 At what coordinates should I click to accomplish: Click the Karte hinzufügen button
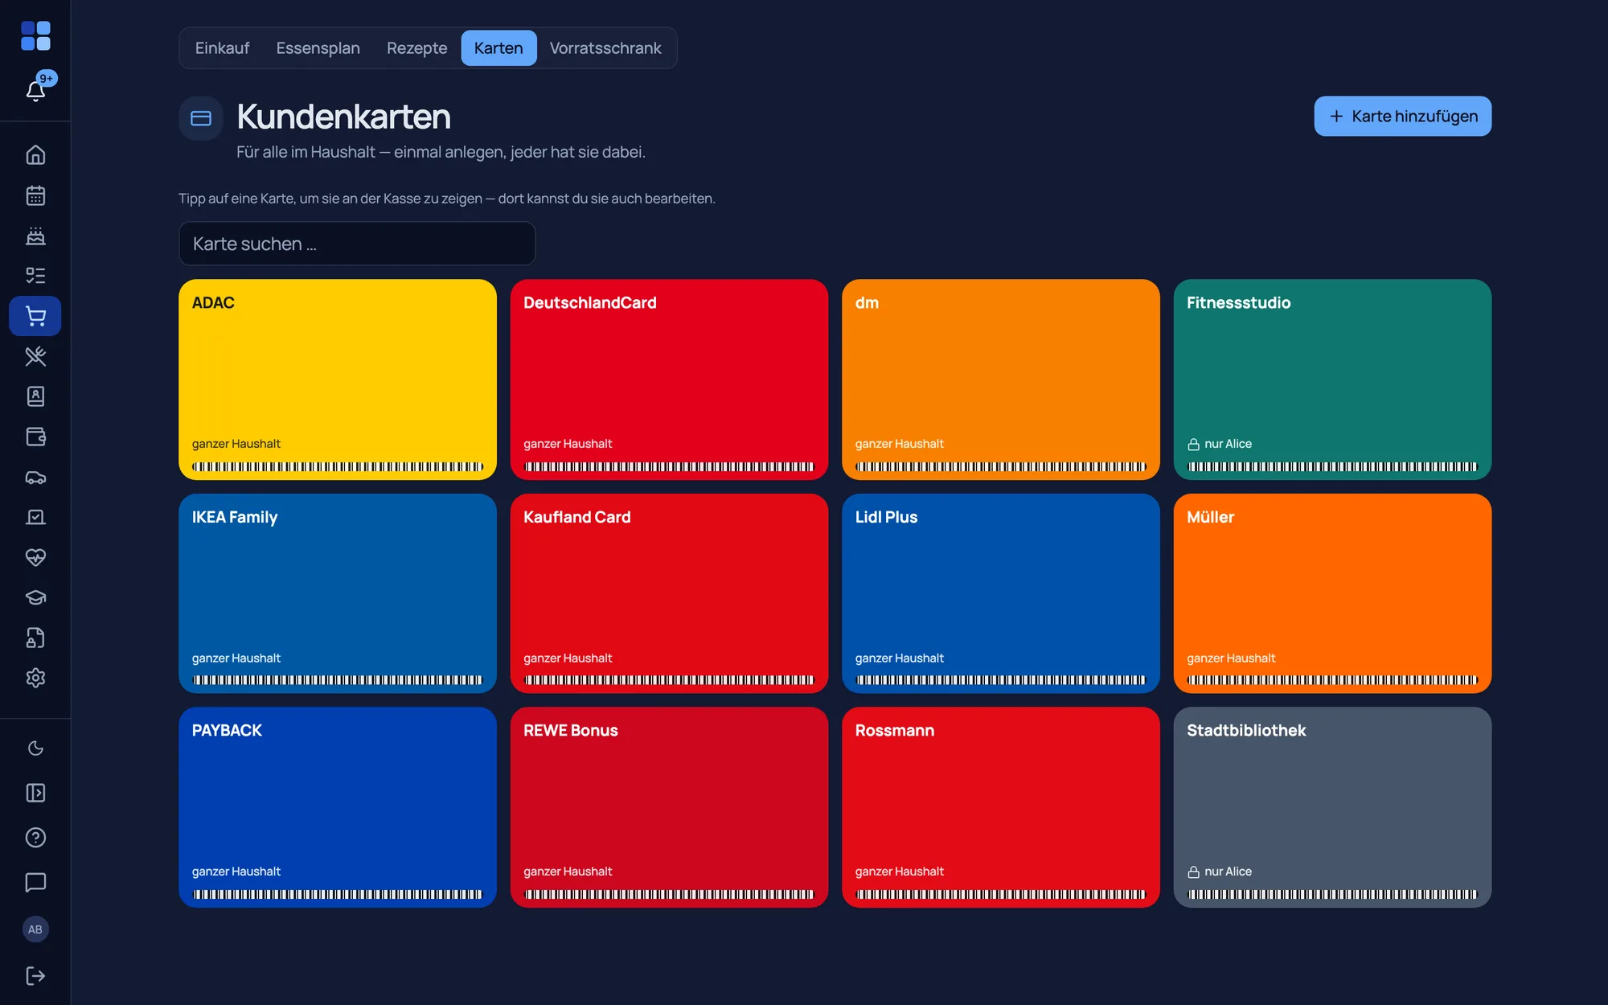1402,117
